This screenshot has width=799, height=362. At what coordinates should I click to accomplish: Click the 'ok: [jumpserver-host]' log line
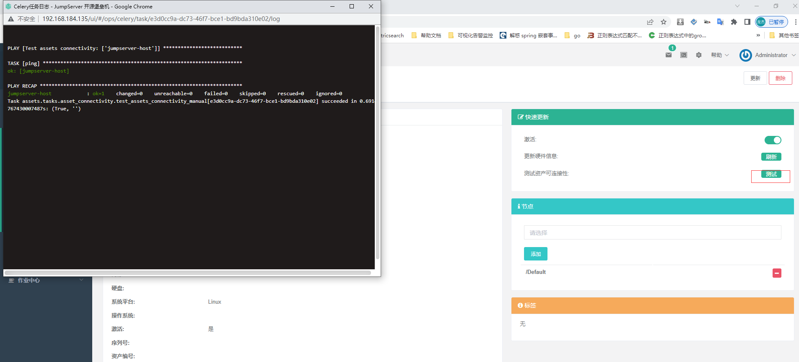tap(38, 71)
